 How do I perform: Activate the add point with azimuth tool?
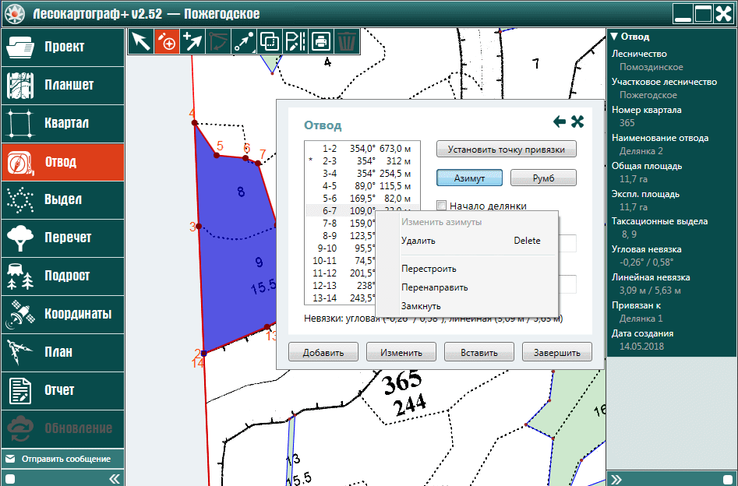point(166,41)
